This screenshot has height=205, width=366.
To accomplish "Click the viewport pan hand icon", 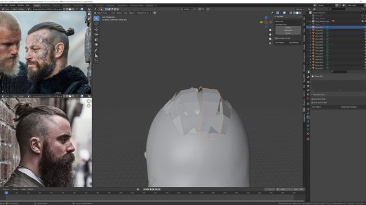I will pyautogui.click(x=270, y=34).
